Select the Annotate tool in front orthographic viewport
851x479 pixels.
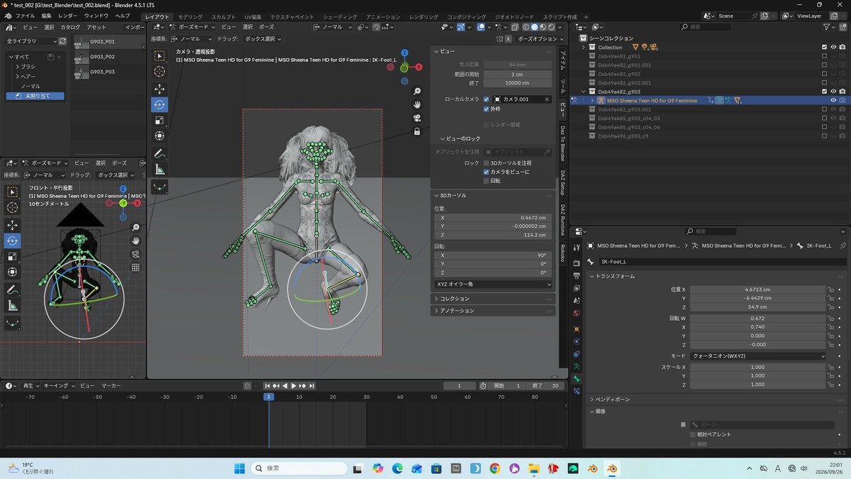click(13, 290)
